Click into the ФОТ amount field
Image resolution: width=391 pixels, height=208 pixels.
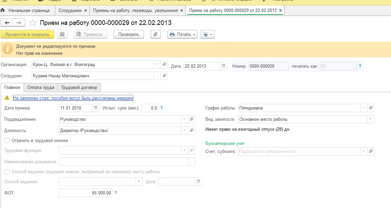pyautogui.click(x=85, y=193)
